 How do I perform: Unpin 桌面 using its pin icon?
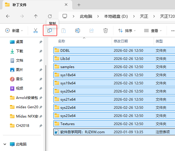pyautogui.click(x=41, y=42)
